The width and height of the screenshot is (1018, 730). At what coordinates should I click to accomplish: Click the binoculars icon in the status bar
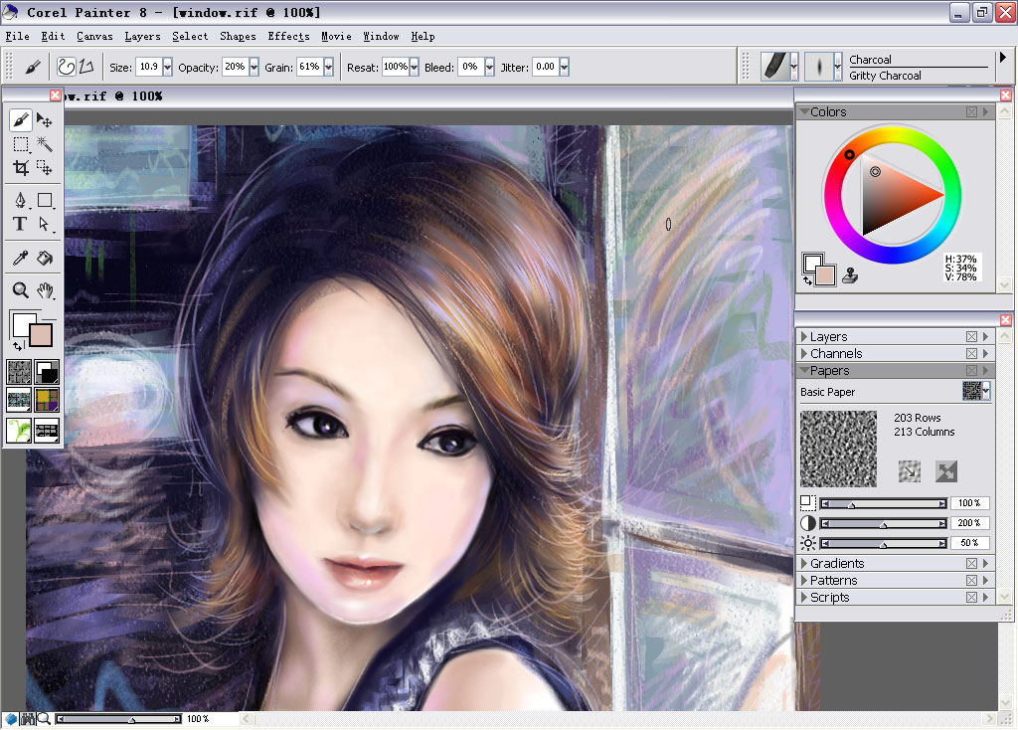[x=28, y=719]
